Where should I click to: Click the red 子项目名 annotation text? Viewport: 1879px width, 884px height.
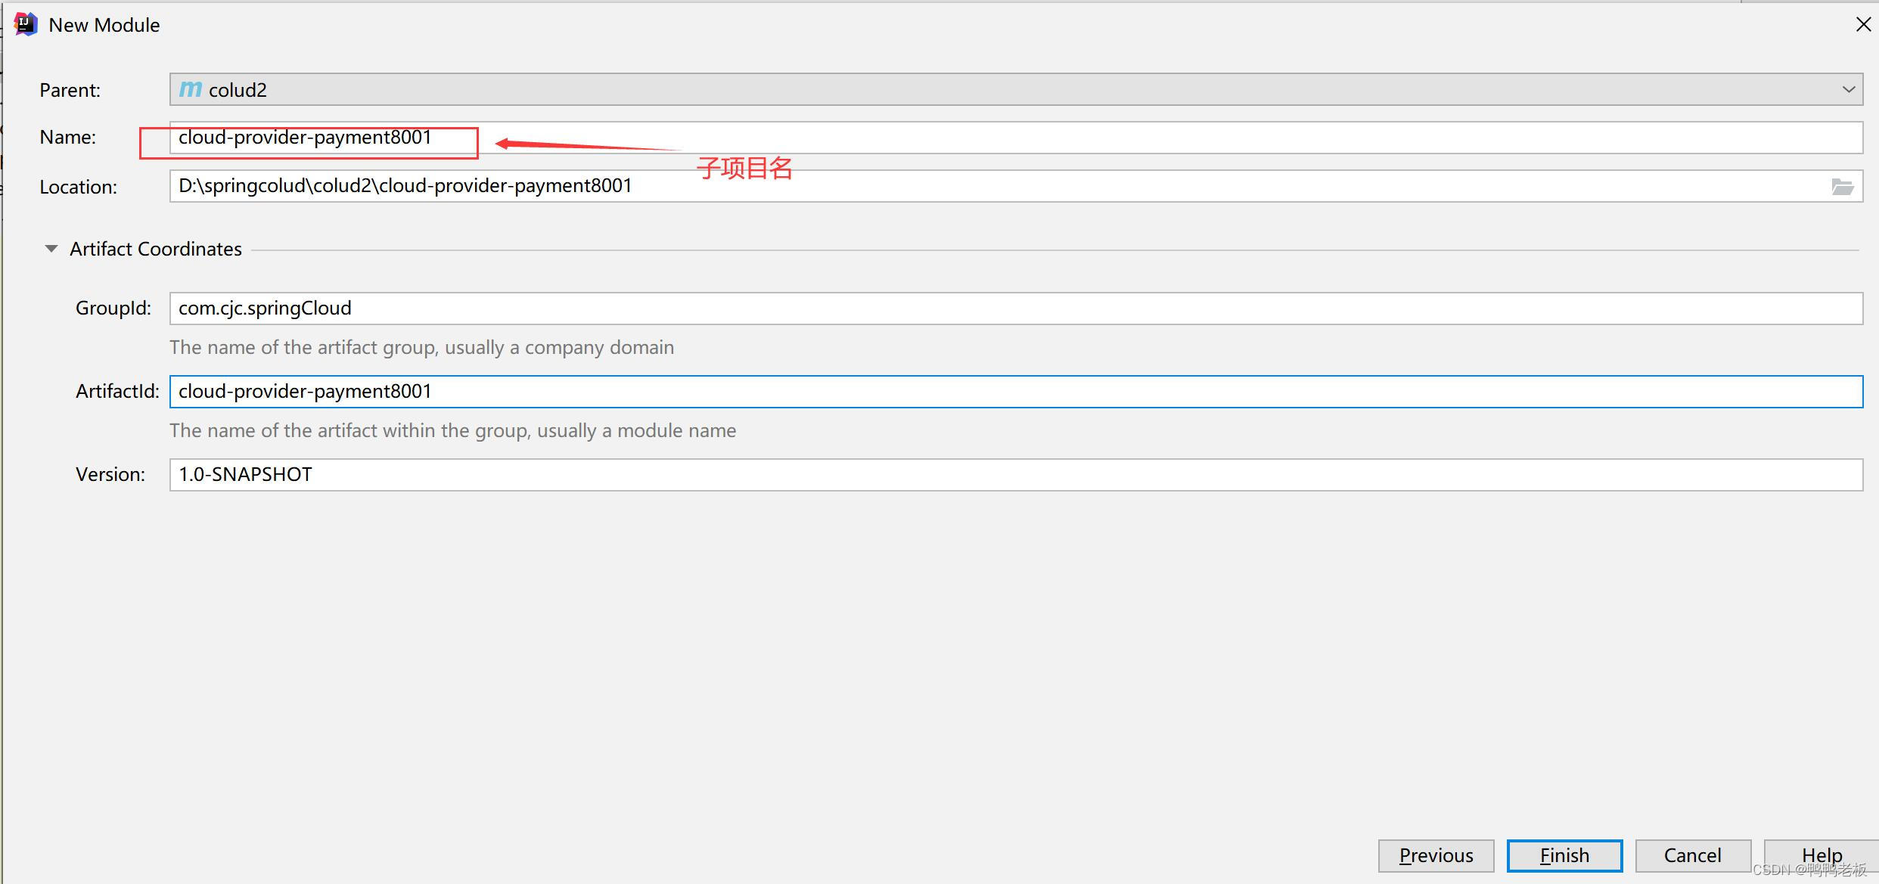point(744,168)
